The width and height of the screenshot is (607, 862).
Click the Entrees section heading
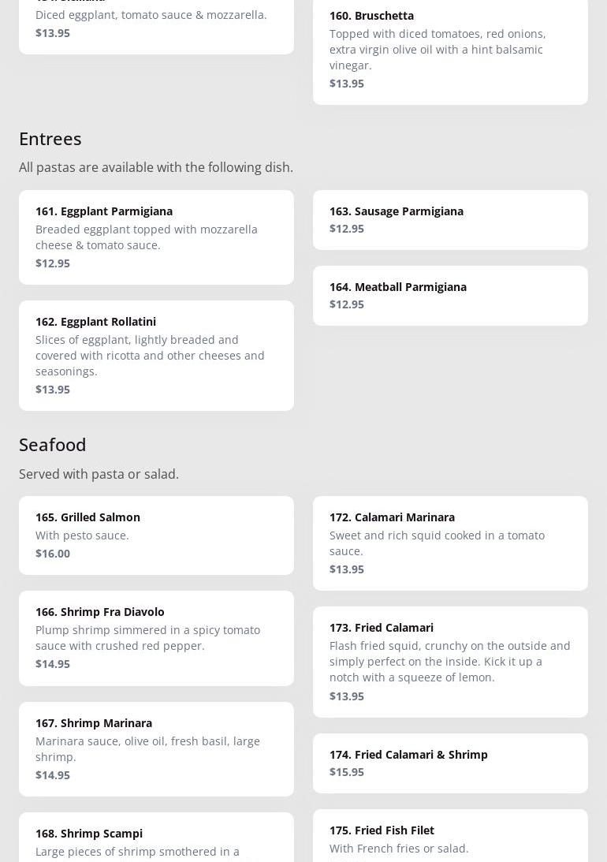(x=50, y=139)
